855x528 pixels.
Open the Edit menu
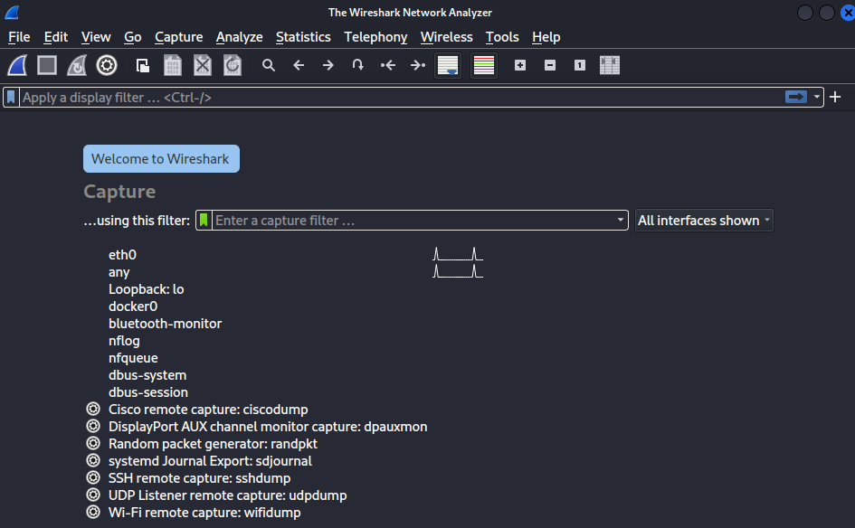point(55,37)
